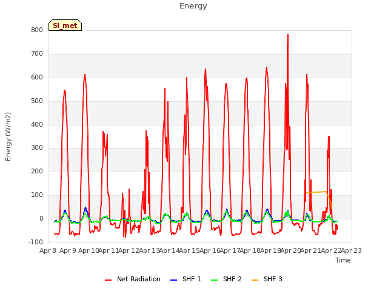Click the Apr 9 x-axis label
This screenshot has width=388, height=291.
(x=68, y=250)
